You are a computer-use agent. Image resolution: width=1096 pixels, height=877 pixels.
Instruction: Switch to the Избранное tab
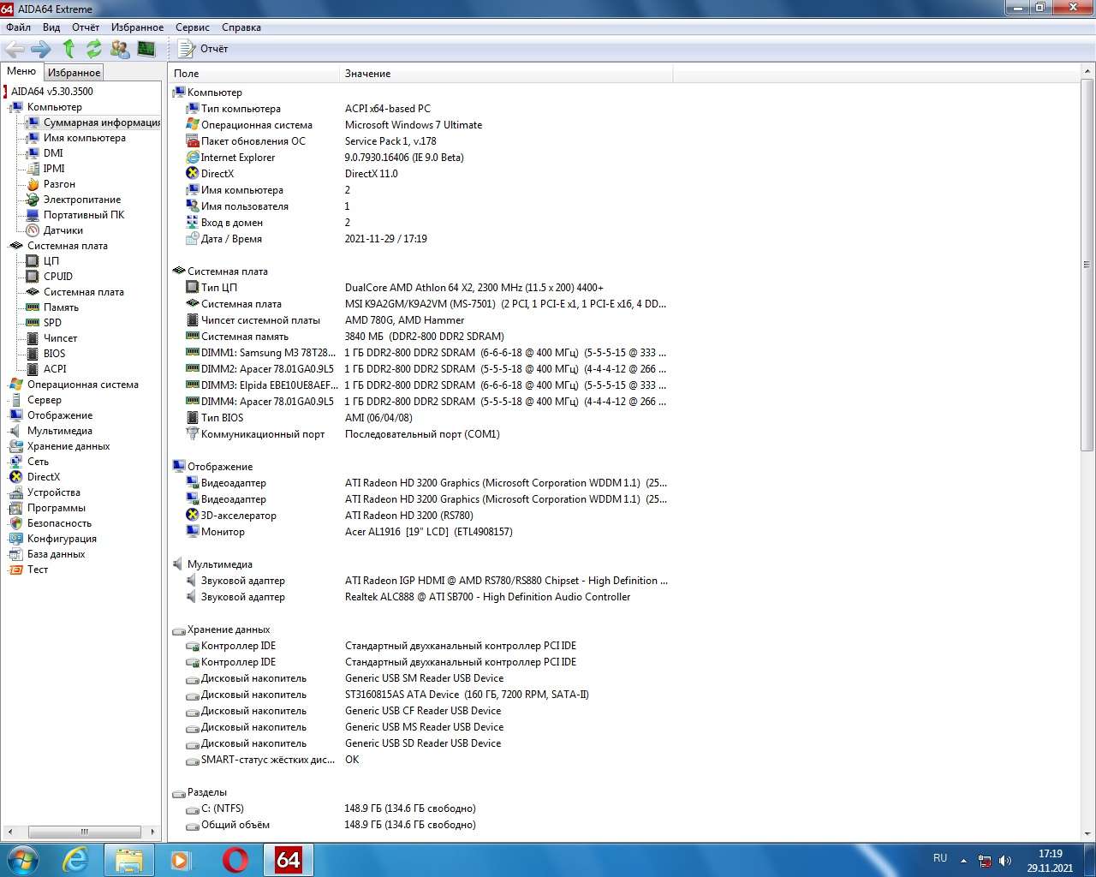74,73
